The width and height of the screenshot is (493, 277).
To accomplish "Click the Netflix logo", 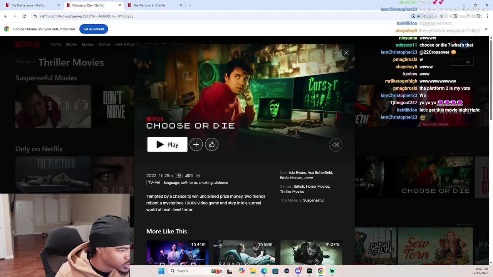I will tap(27, 44).
